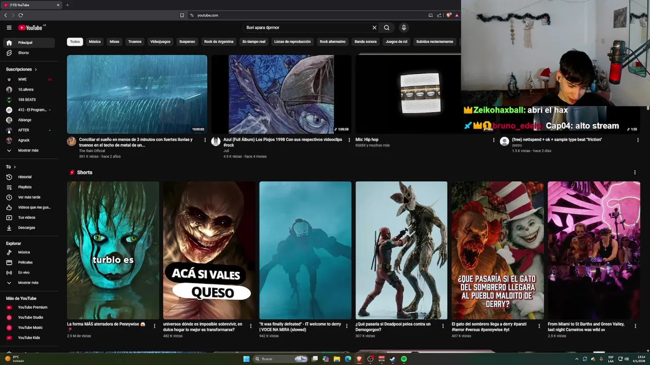Viewport: 650px width, 365px height.
Task: Open Videos que me gustan
Action: point(28,207)
